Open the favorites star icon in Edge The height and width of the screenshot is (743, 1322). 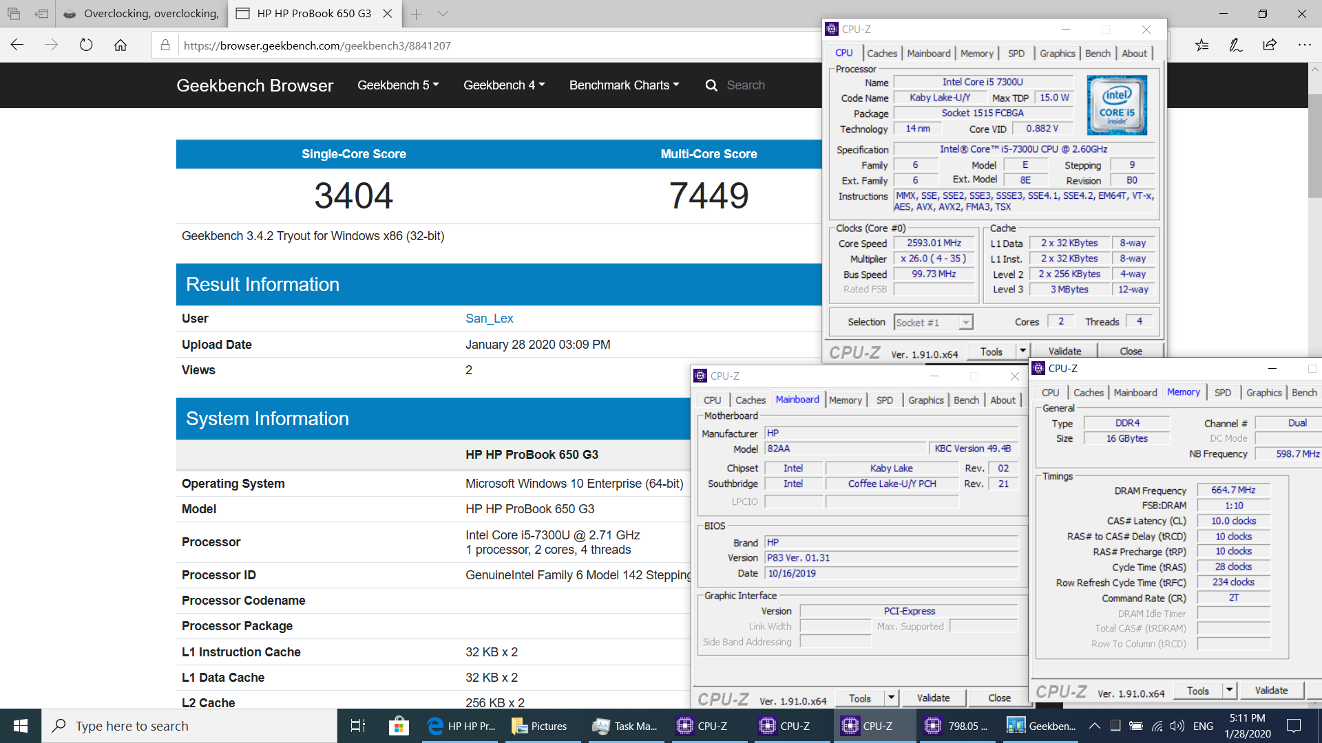[1202, 45]
